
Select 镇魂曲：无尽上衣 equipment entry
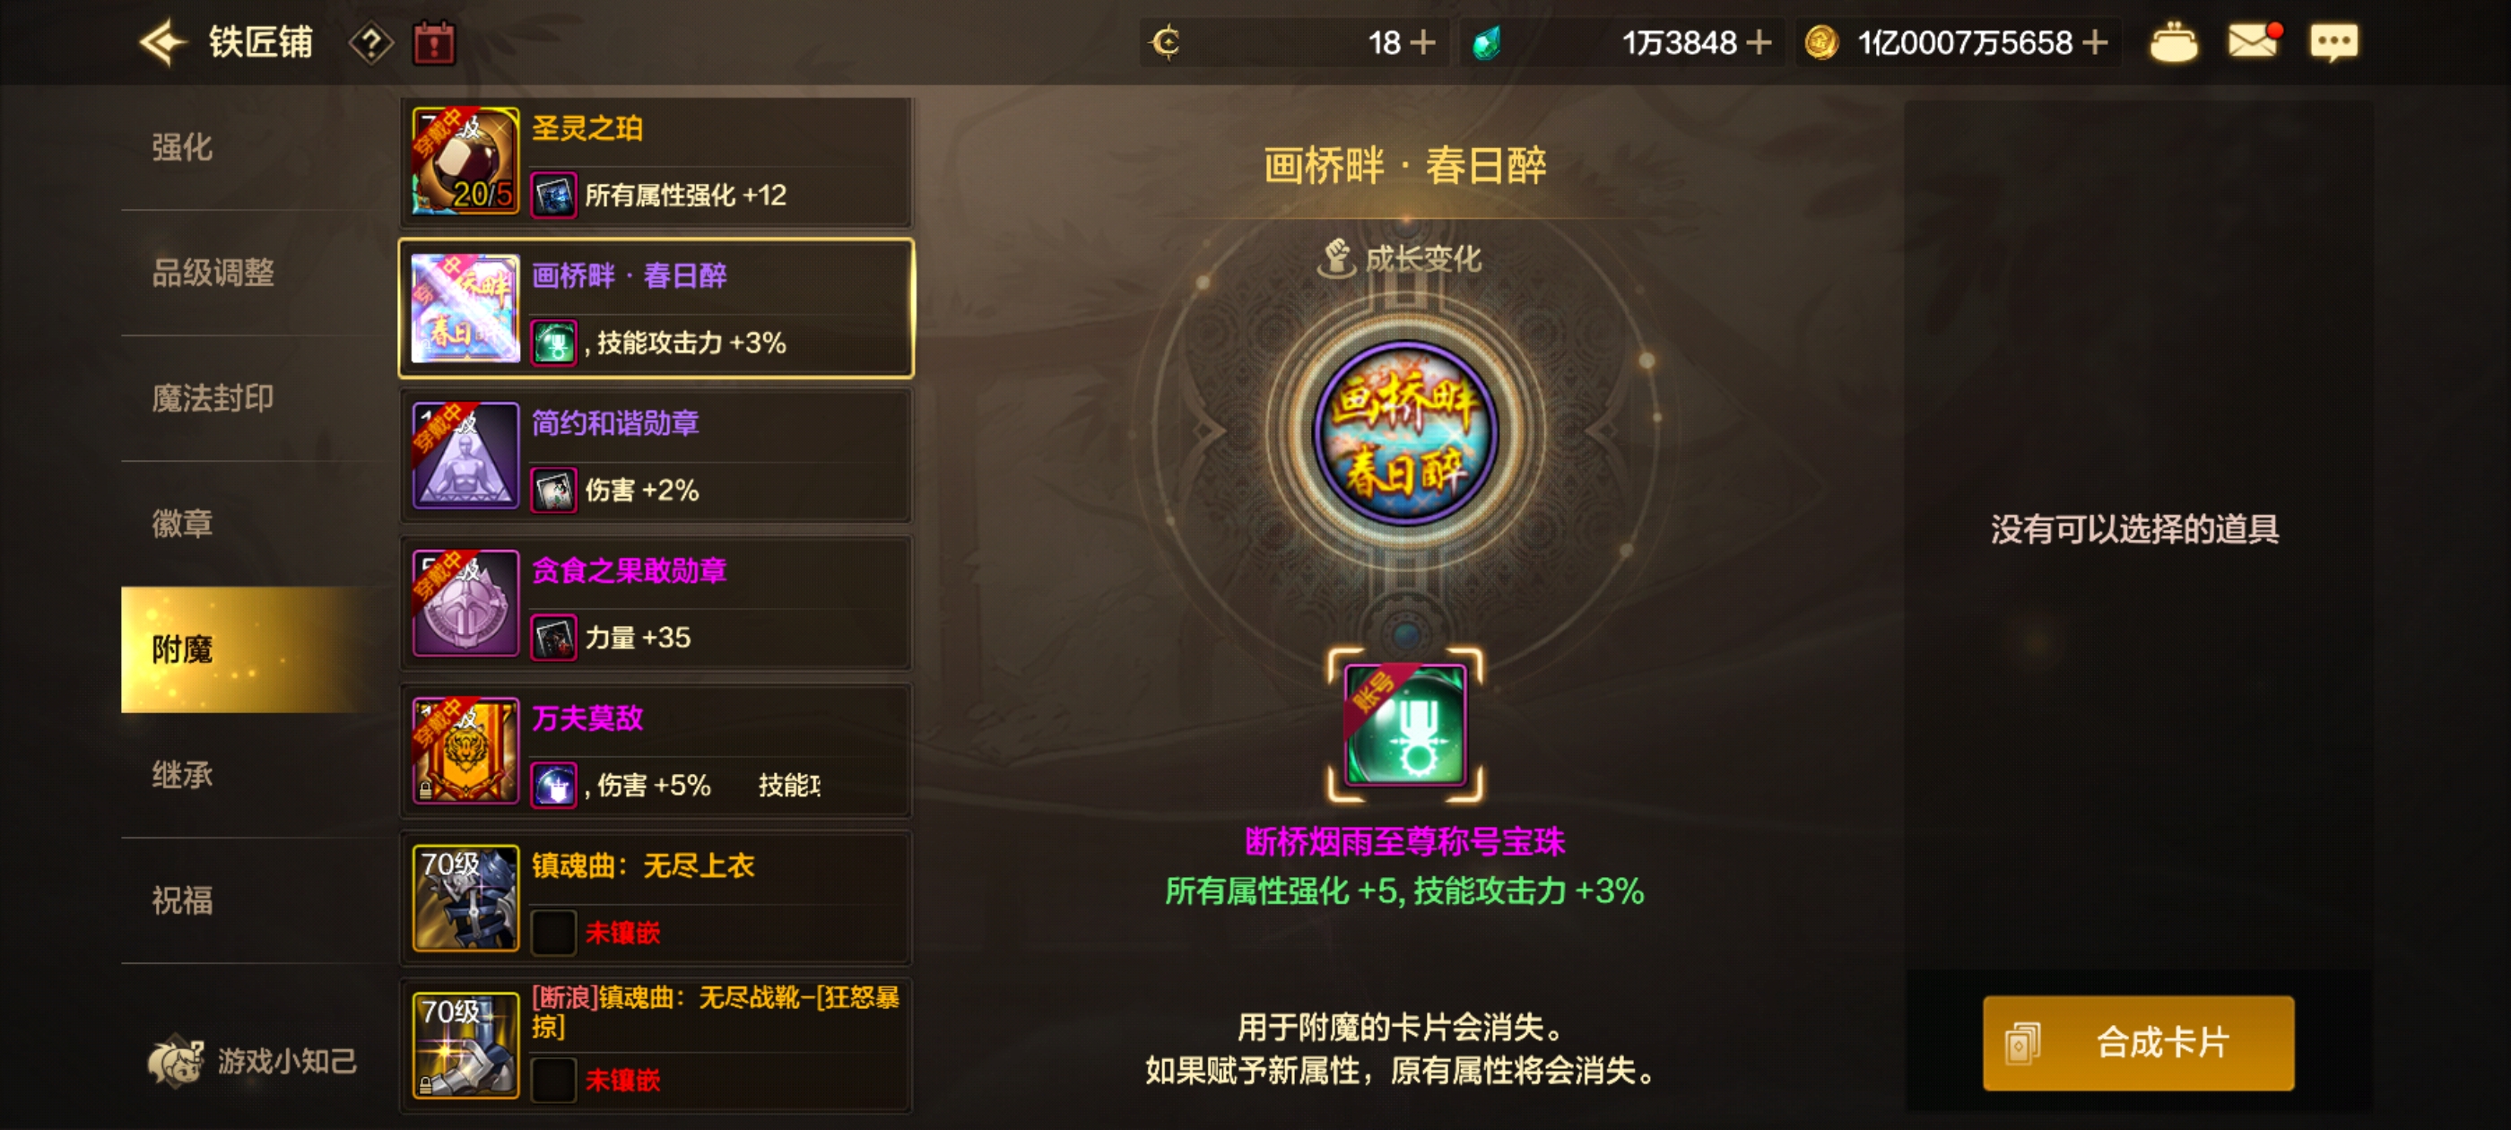[656, 898]
